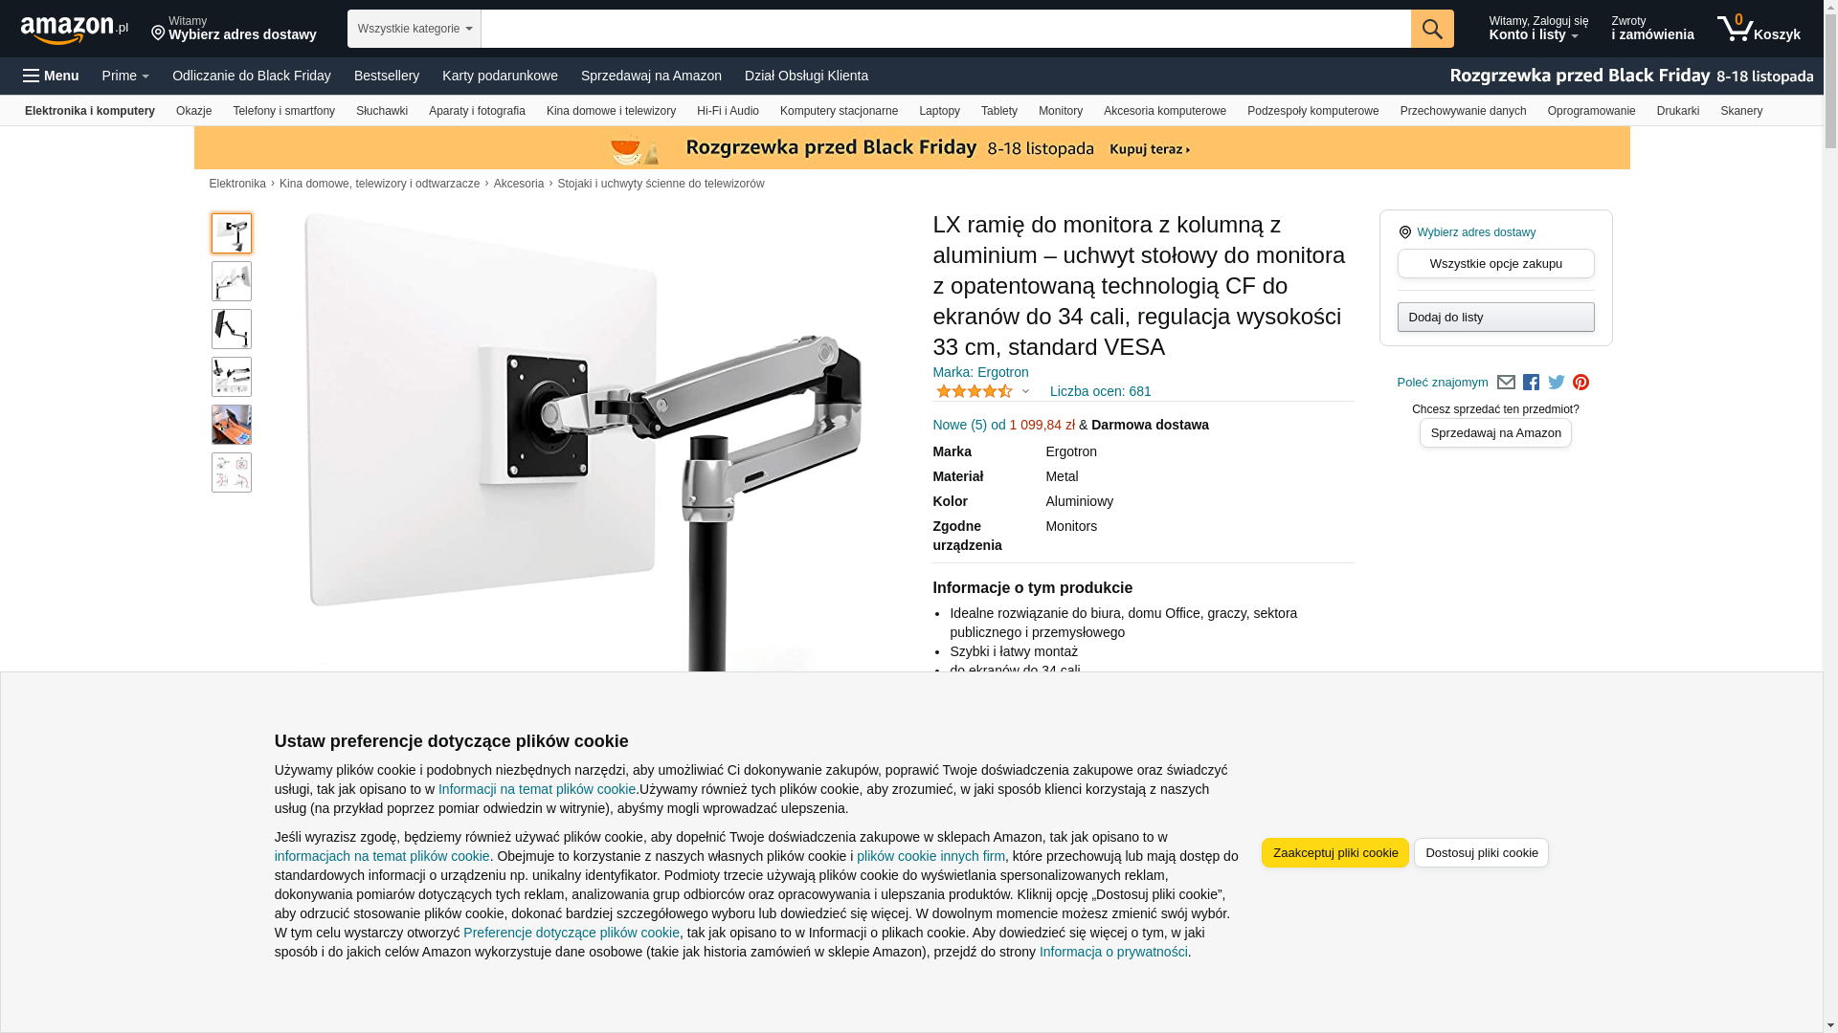The width and height of the screenshot is (1838, 1033).
Task: Click the Amazon.pl logo
Action: tap(75, 30)
